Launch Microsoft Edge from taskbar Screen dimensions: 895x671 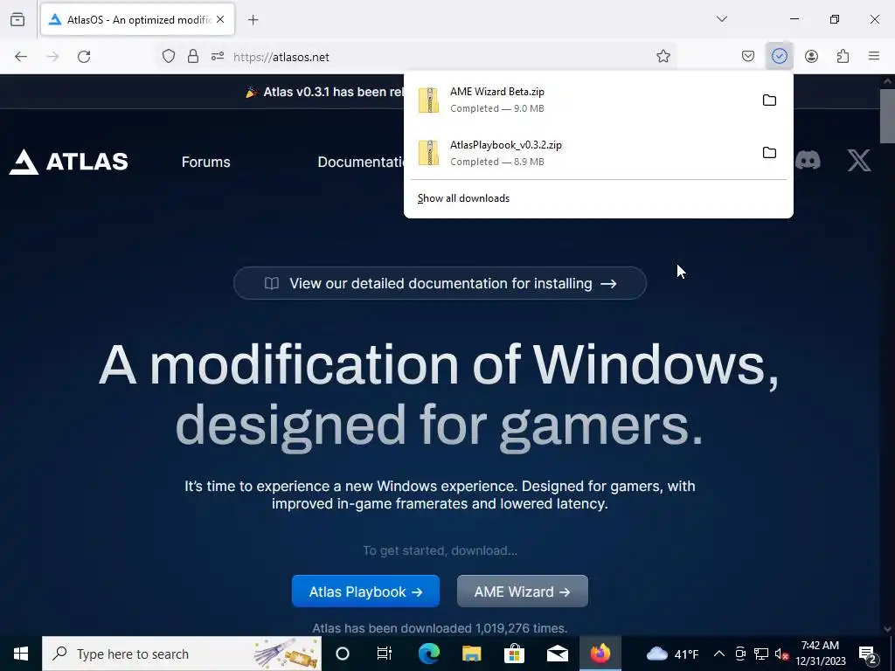(428, 654)
